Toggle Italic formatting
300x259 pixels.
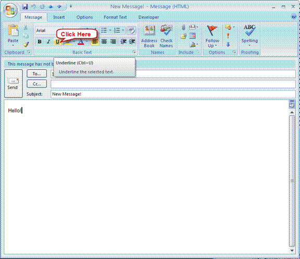[48, 42]
